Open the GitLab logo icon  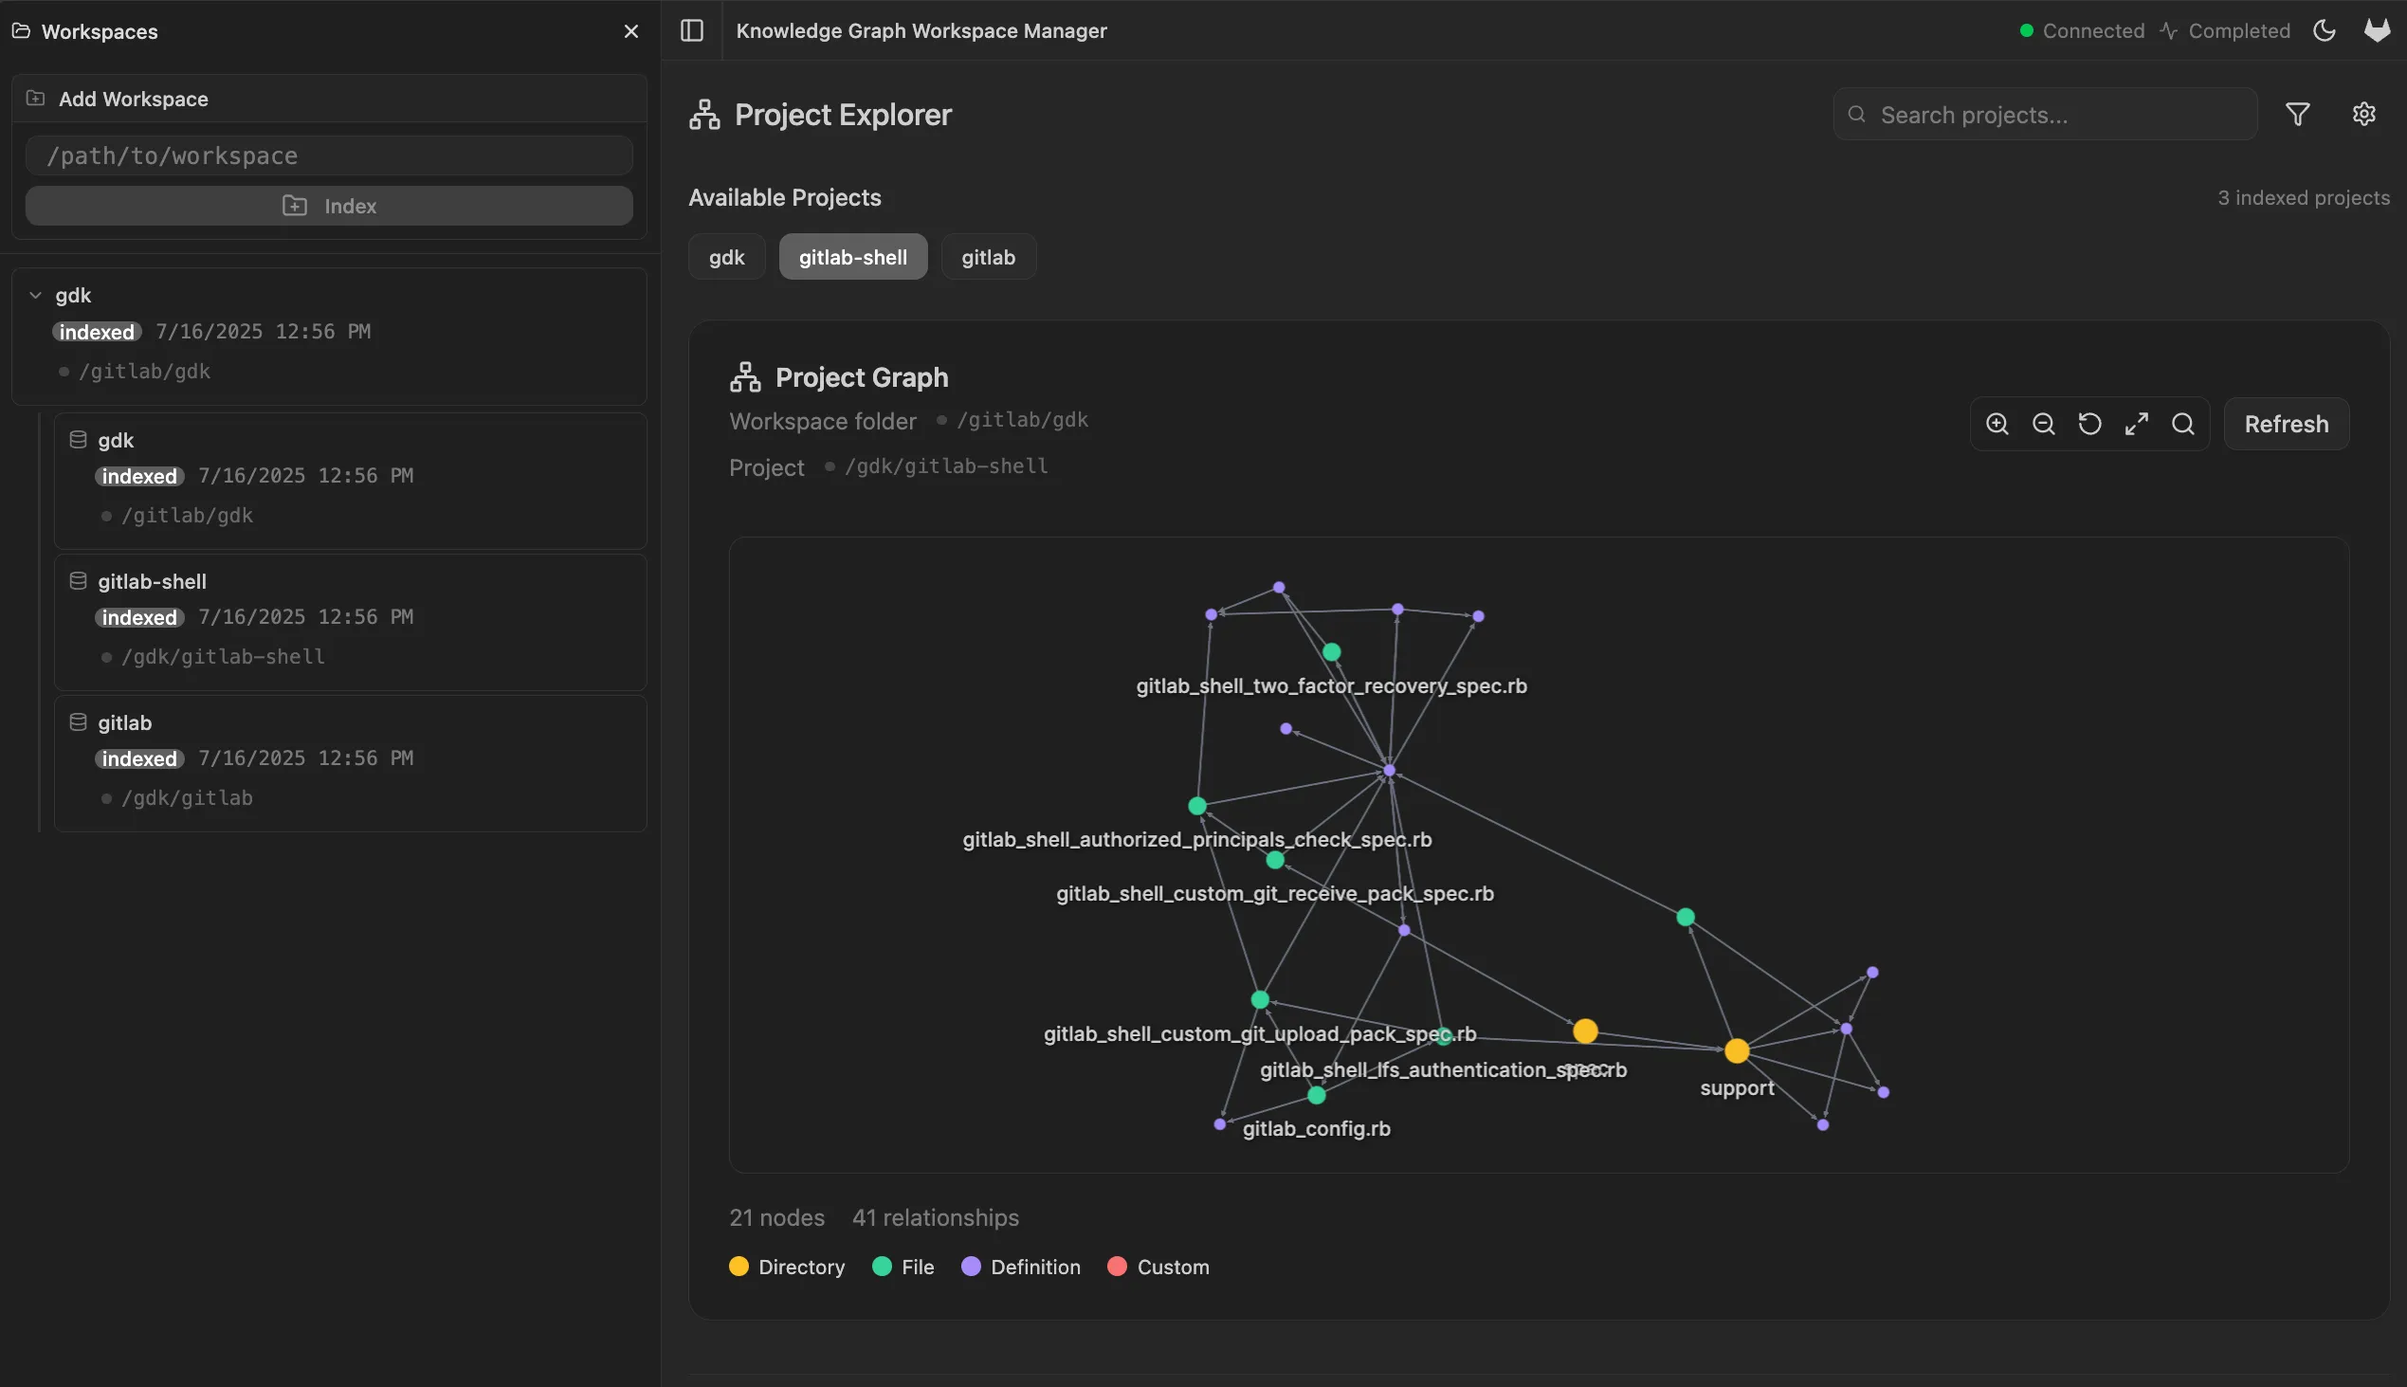(x=2377, y=30)
